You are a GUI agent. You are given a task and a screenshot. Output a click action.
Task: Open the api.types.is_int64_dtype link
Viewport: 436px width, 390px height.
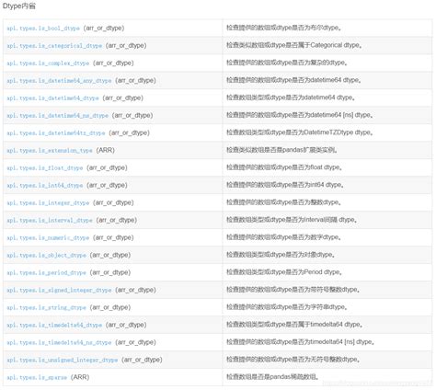click(45, 186)
